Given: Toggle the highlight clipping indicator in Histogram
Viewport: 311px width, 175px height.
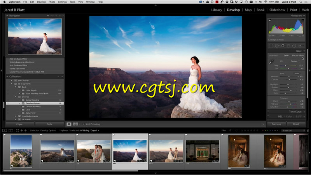Looking at the screenshot, I should [303, 20].
